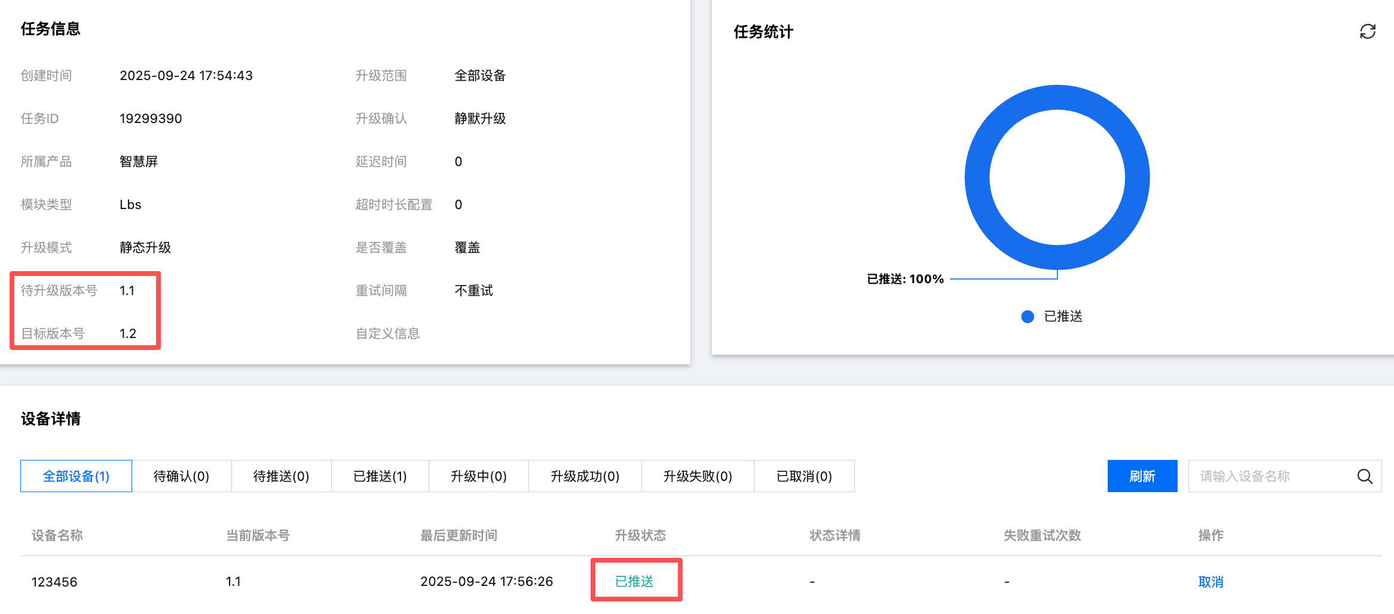Viewport: 1394px width, 614px height.
Task: Click the 延迟时间 field label
Action: tap(381, 161)
